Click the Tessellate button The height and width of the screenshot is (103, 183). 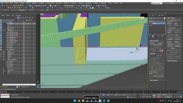[x=176, y=42]
